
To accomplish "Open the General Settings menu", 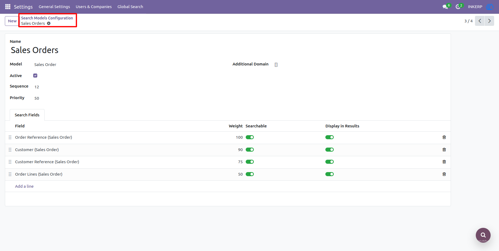I will coord(54,7).
